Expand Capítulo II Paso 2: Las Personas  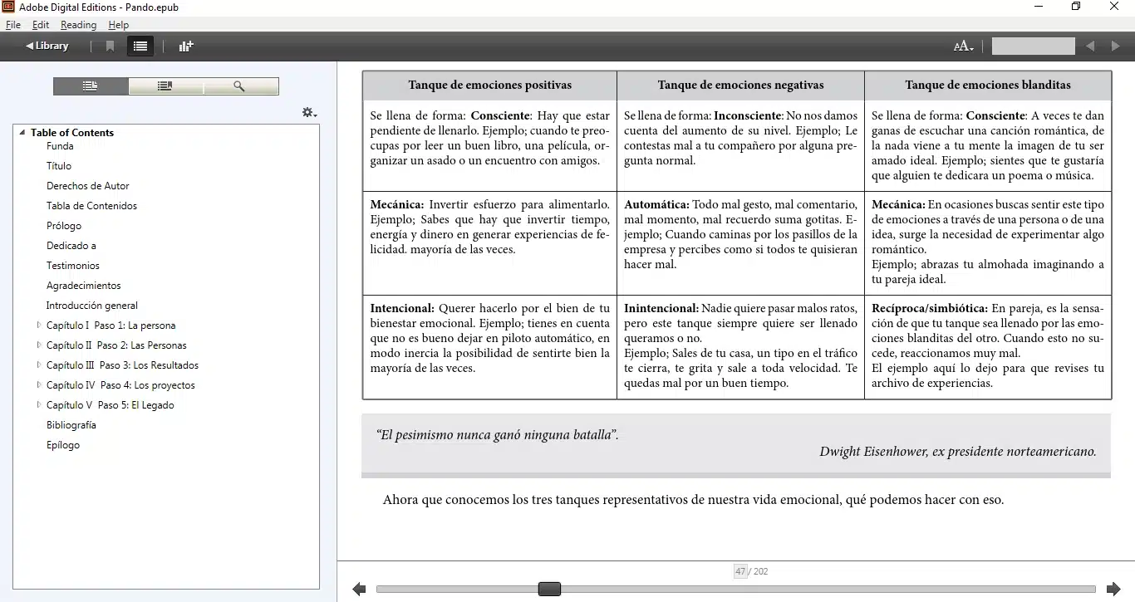coord(39,345)
